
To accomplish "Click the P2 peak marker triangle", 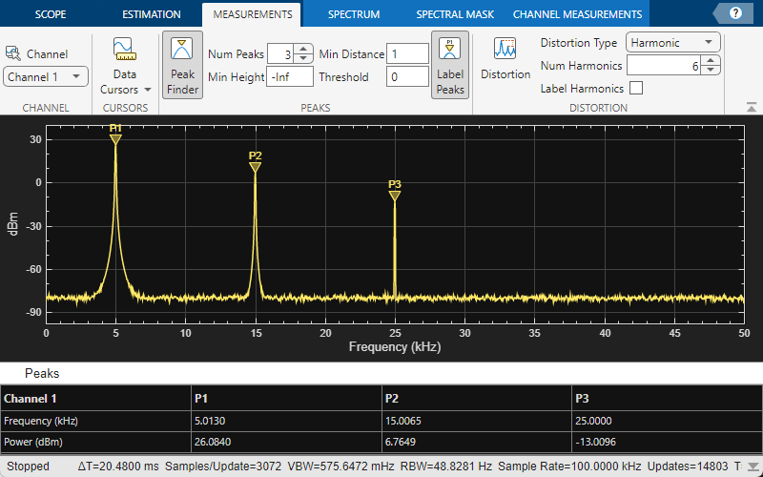I will [x=255, y=168].
